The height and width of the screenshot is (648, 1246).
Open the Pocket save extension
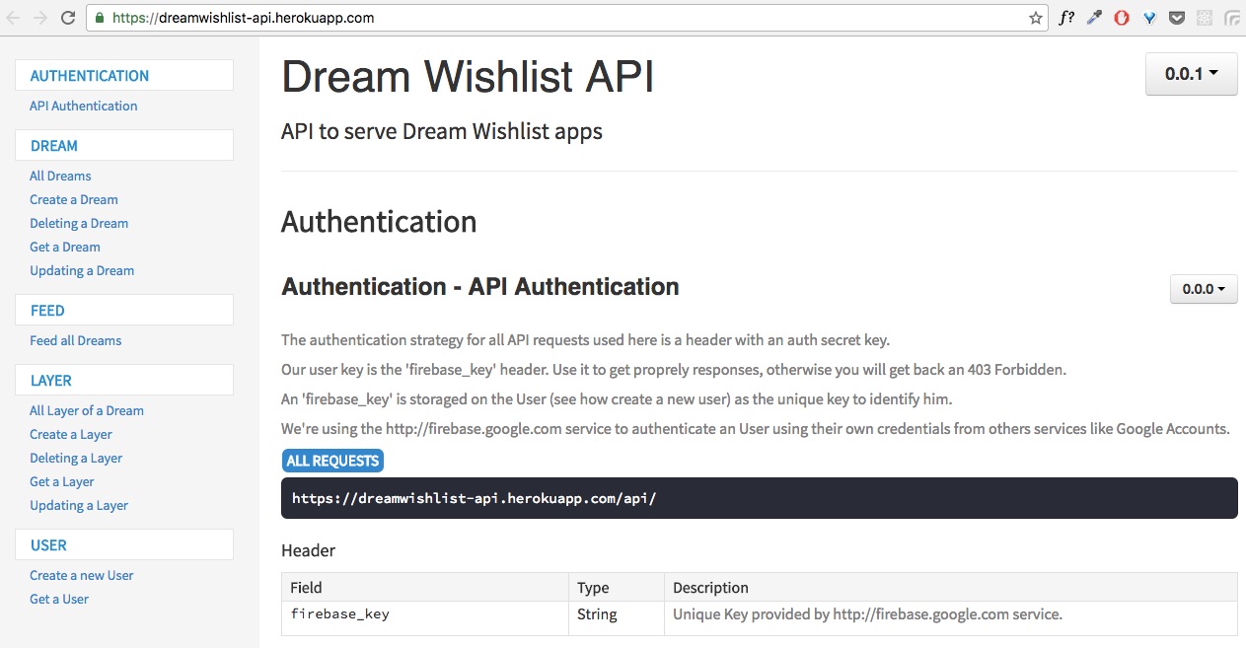1177,18
